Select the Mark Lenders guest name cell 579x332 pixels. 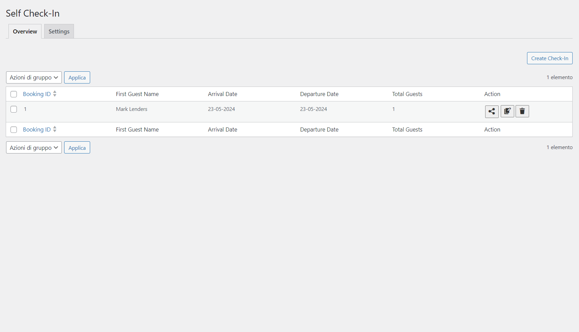pos(132,109)
